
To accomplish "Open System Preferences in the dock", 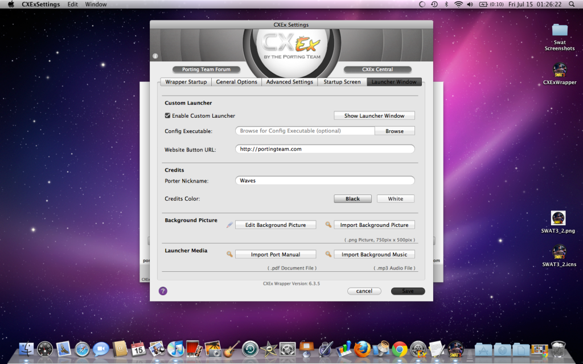I will tap(288, 349).
